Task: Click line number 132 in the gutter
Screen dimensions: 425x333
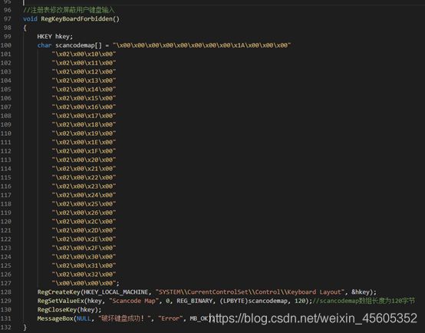Action: coord(6,328)
